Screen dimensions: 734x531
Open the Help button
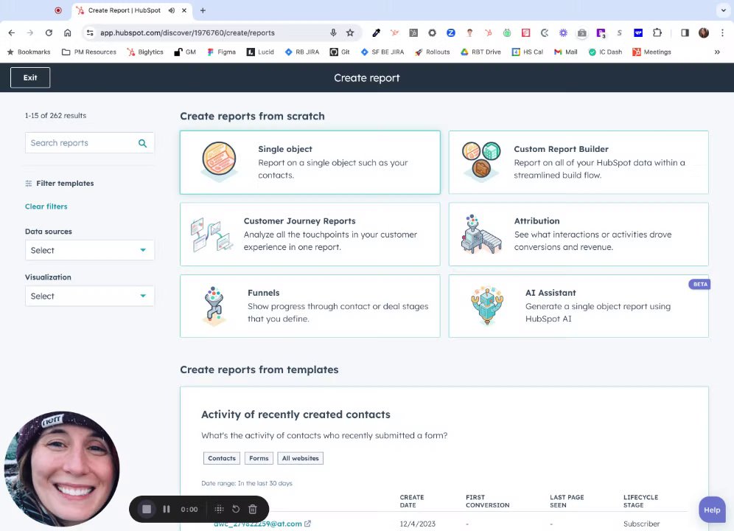click(x=712, y=510)
